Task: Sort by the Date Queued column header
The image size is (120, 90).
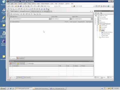Action: tap(73, 22)
